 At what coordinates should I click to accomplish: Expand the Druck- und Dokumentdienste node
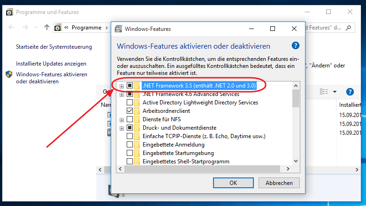pyautogui.click(x=122, y=128)
